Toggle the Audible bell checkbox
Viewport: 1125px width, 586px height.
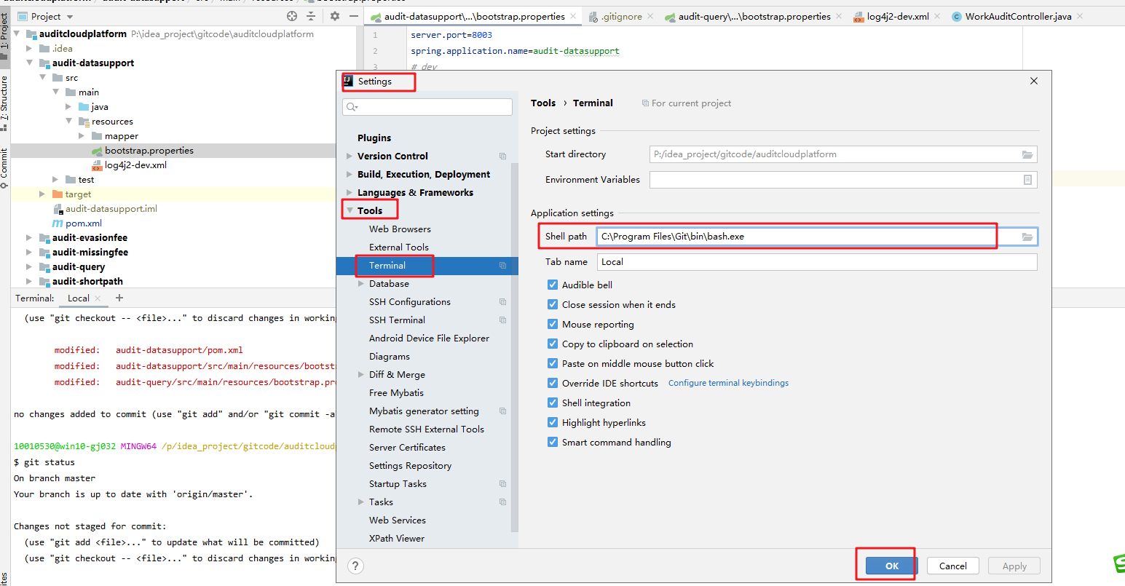[x=552, y=285]
